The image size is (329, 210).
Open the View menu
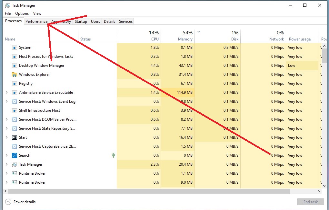(x=37, y=13)
